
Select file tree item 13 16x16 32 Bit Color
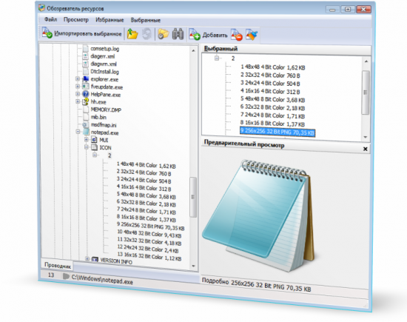point(149,256)
